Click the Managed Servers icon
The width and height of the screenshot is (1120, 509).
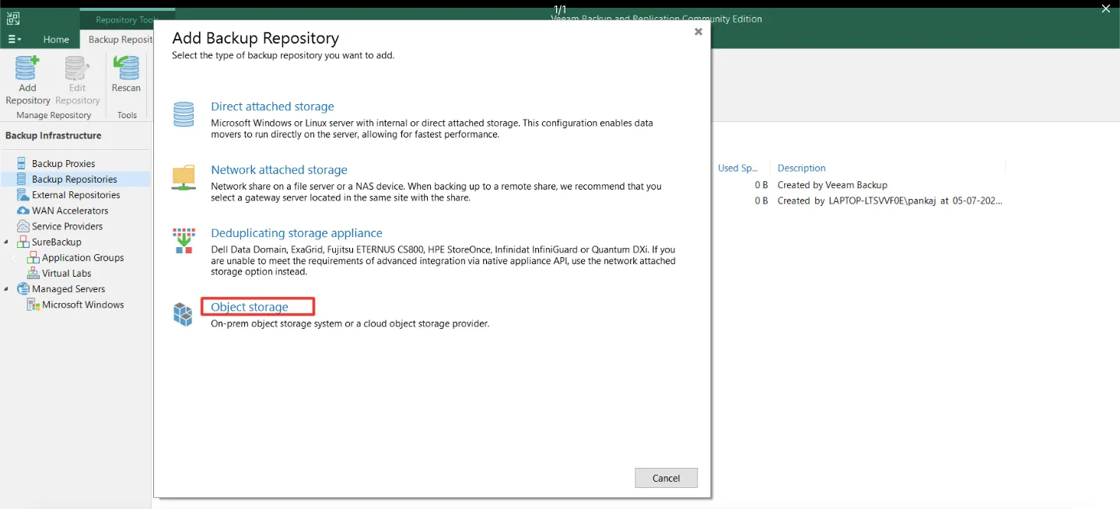click(23, 288)
